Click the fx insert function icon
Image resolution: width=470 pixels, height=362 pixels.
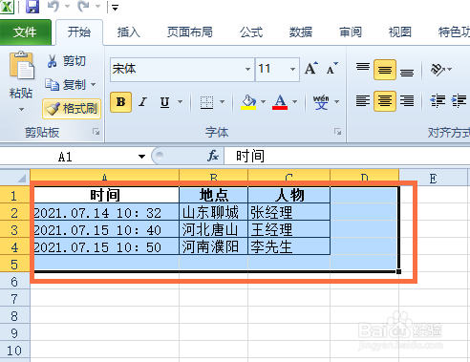213,156
